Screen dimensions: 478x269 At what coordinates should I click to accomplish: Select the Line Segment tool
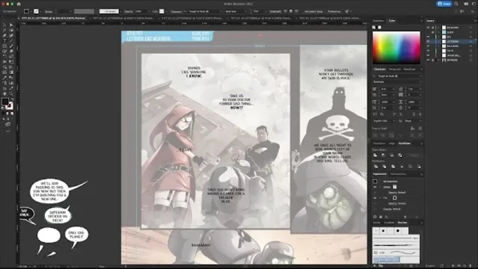[x=11, y=40]
